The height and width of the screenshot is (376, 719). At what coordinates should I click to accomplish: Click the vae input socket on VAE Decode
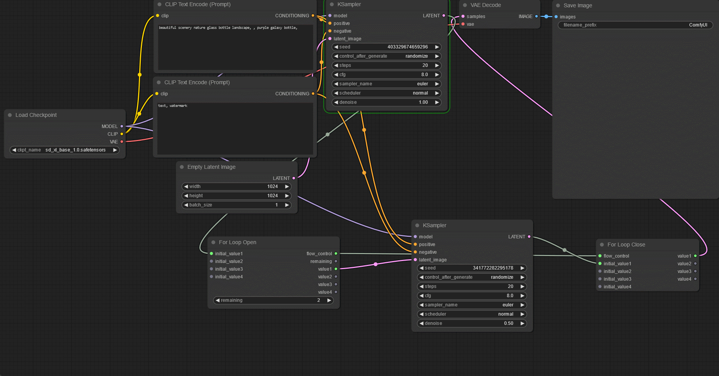tap(463, 24)
